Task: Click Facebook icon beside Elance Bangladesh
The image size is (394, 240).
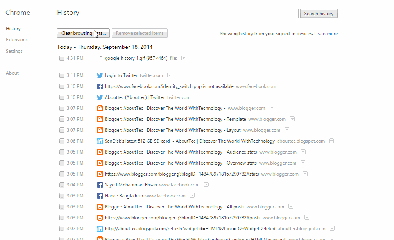Action: pos(100,196)
